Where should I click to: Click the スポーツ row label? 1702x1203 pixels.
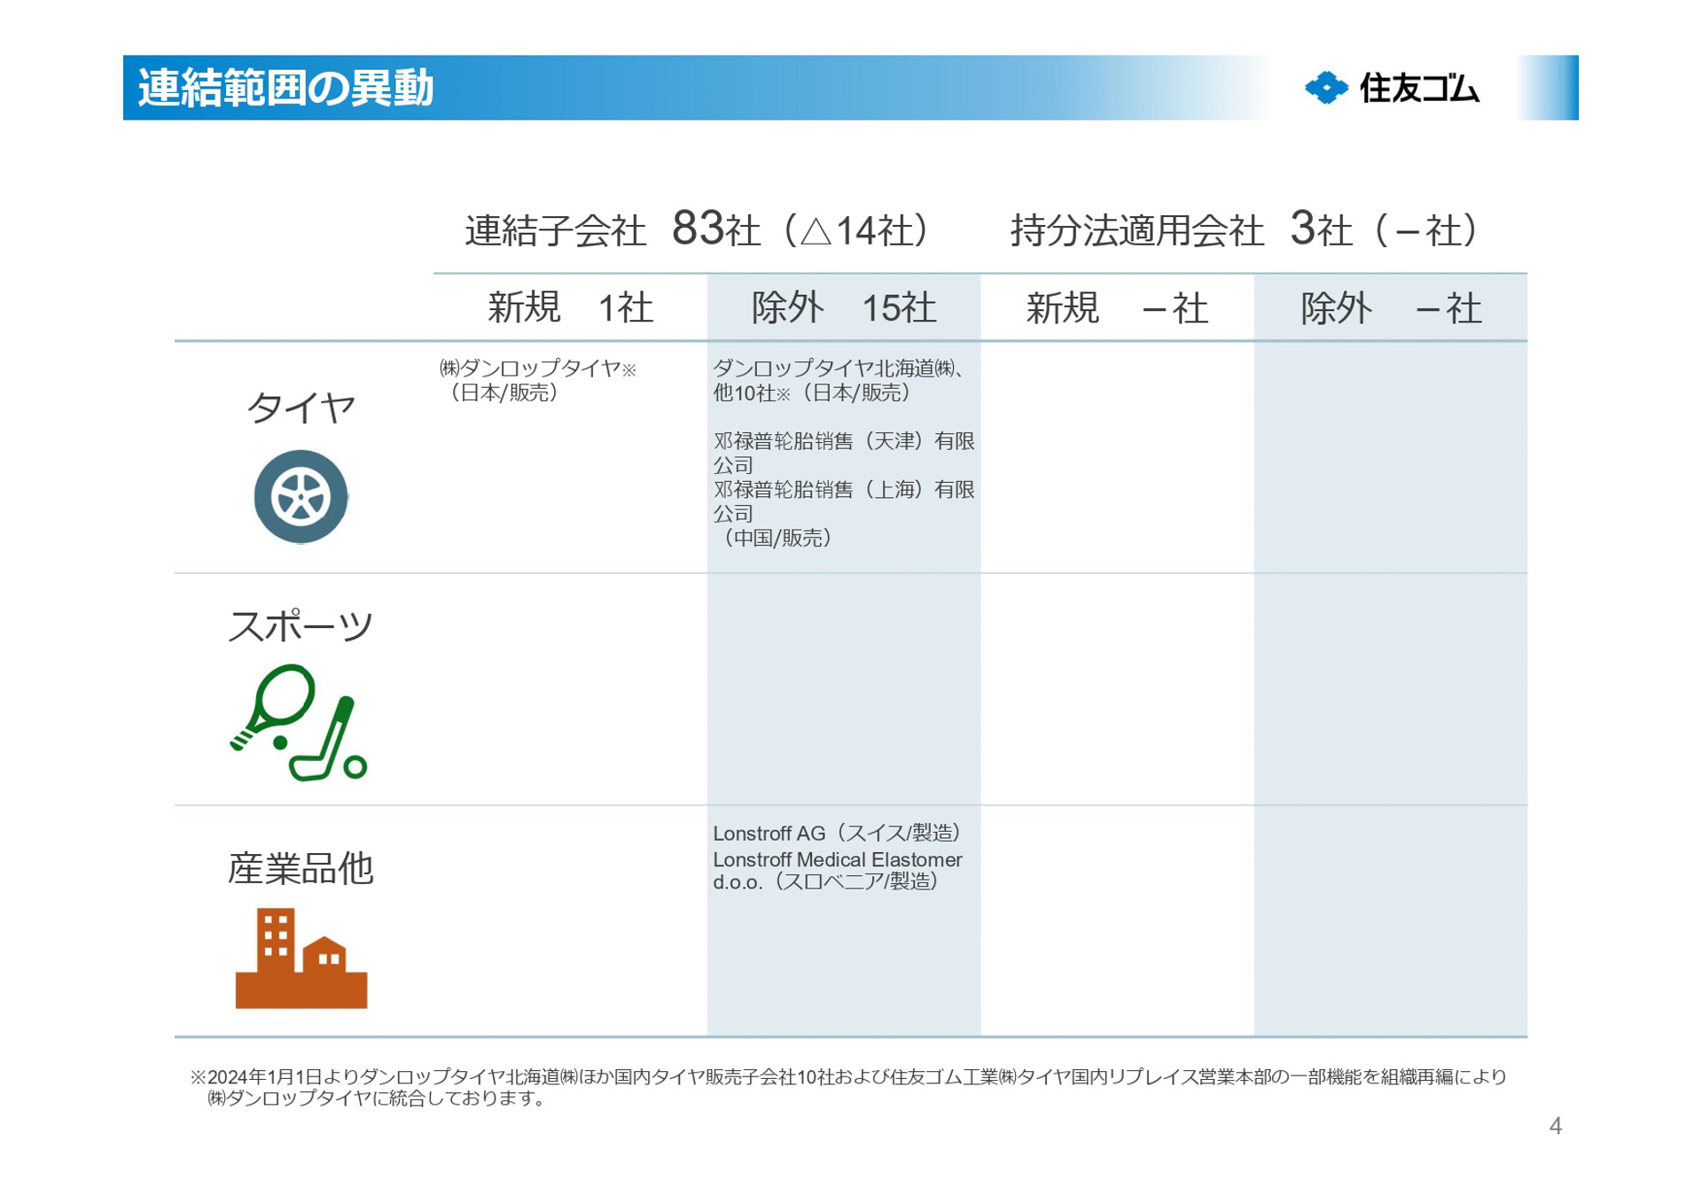301,626
